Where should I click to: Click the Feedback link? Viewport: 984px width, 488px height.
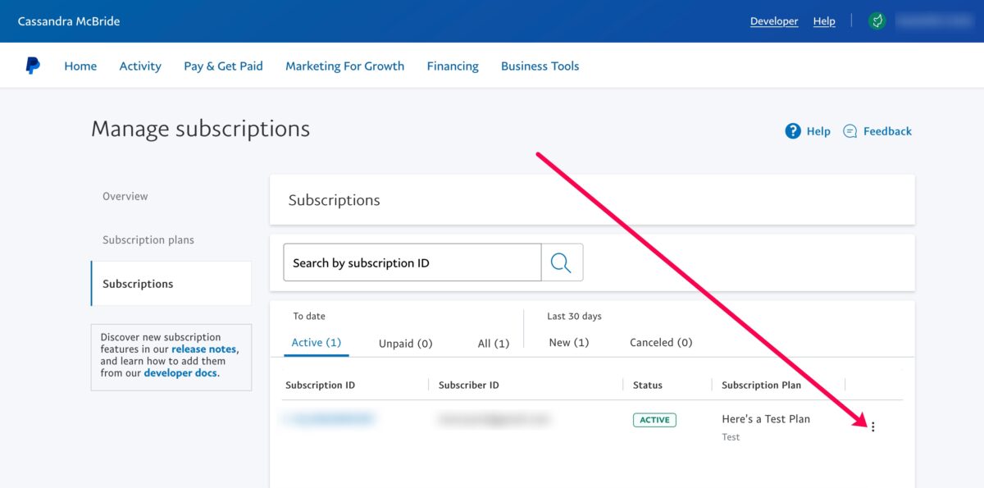pos(887,131)
